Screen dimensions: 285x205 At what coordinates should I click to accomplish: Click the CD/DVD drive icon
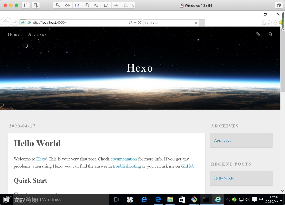pos(87,5)
